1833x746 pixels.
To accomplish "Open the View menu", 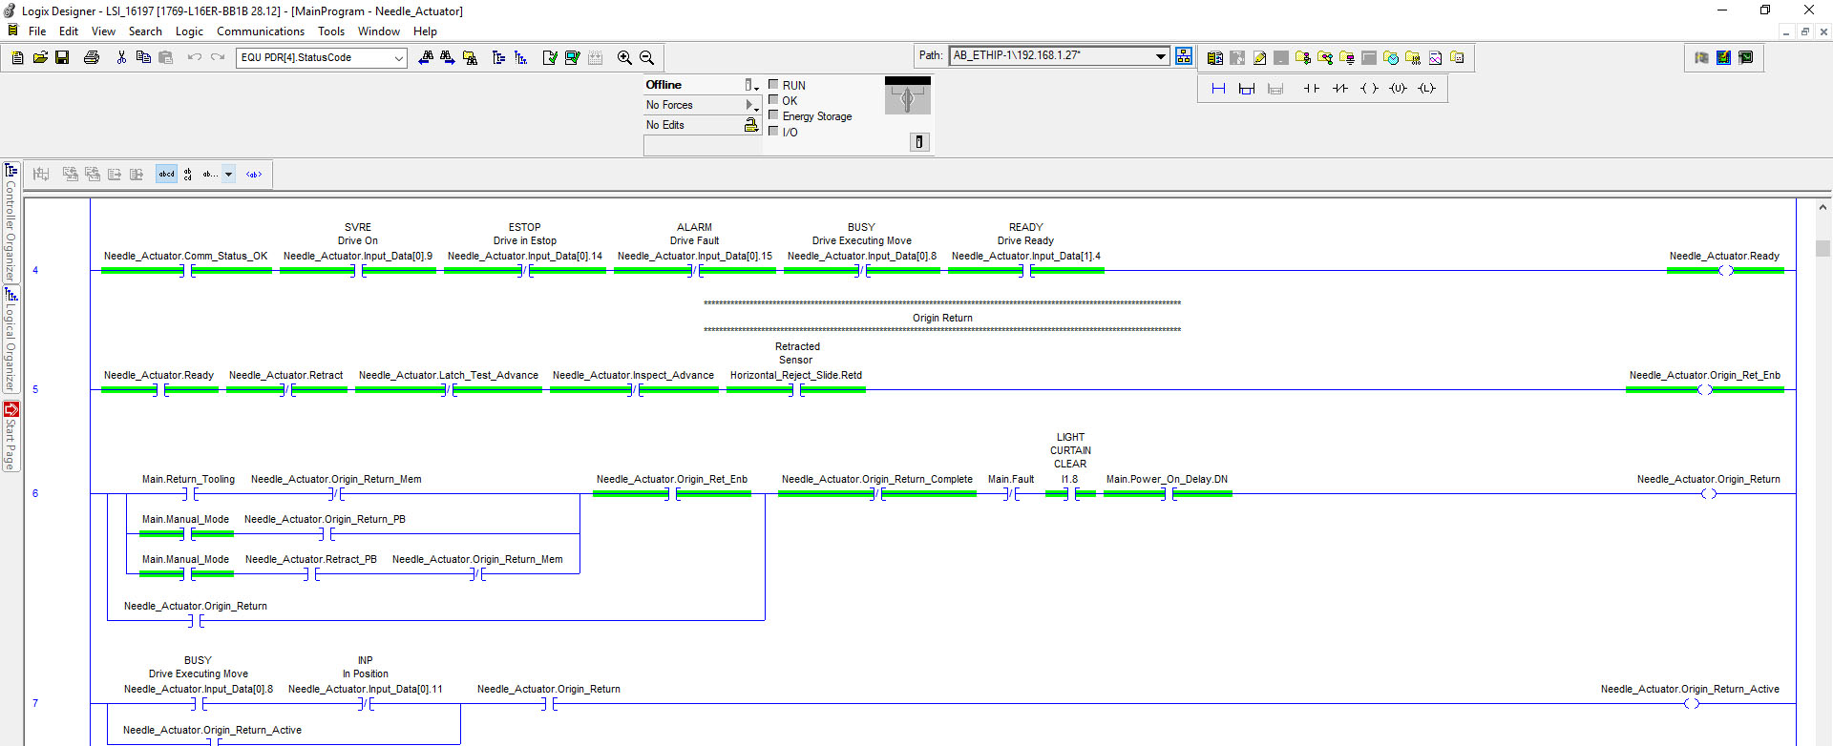I will tap(103, 31).
